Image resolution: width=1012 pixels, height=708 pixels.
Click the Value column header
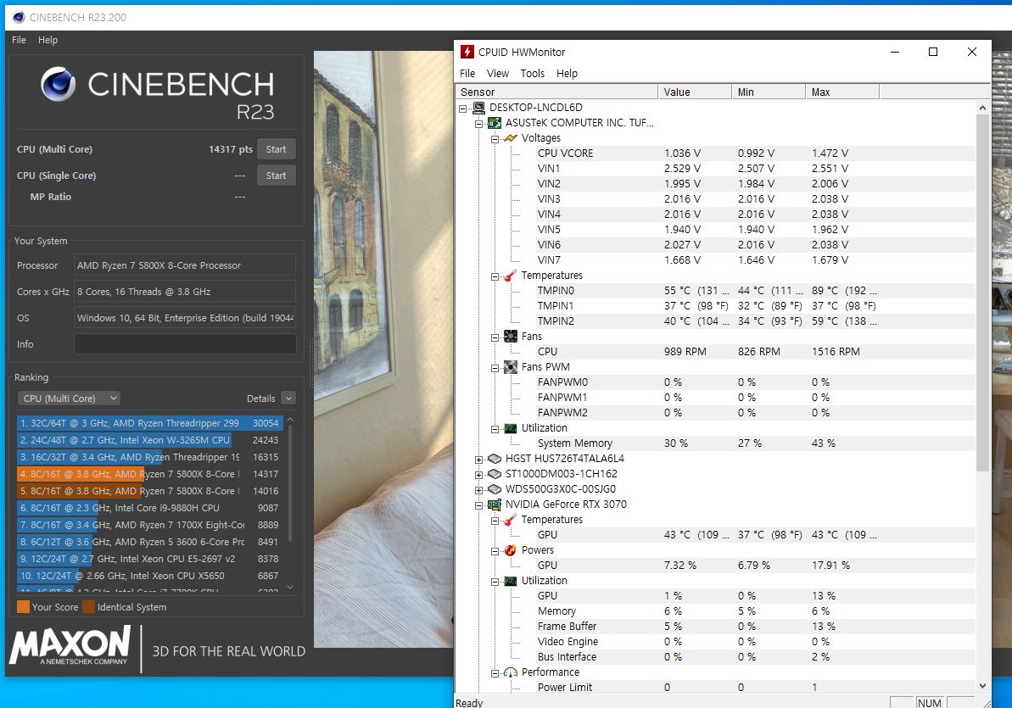click(x=695, y=92)
